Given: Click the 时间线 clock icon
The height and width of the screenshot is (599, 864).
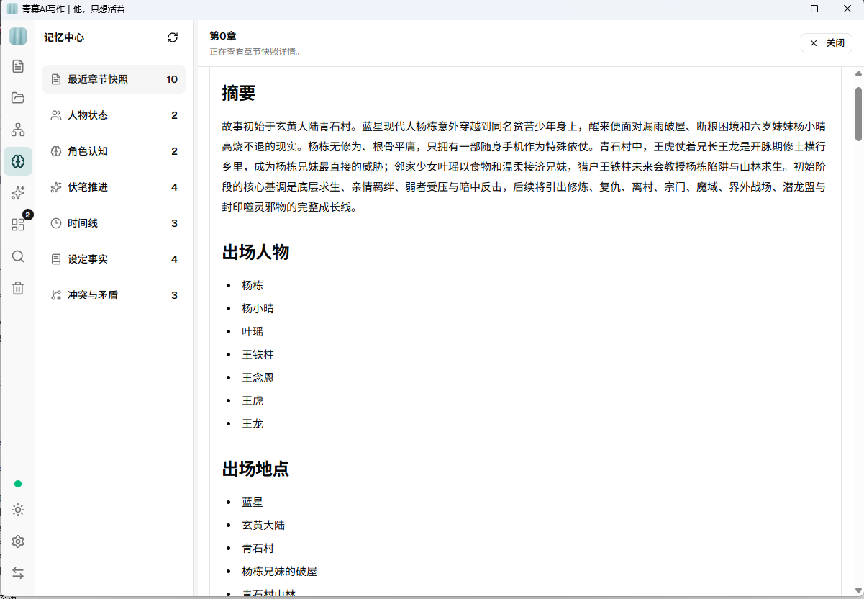Looking at the screenshot, I should 56,223.
